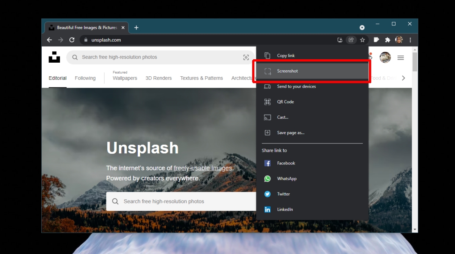Viewport: 455px width, 254px height.
Task: Toggle the share this page icon
Action: [351, 40]
